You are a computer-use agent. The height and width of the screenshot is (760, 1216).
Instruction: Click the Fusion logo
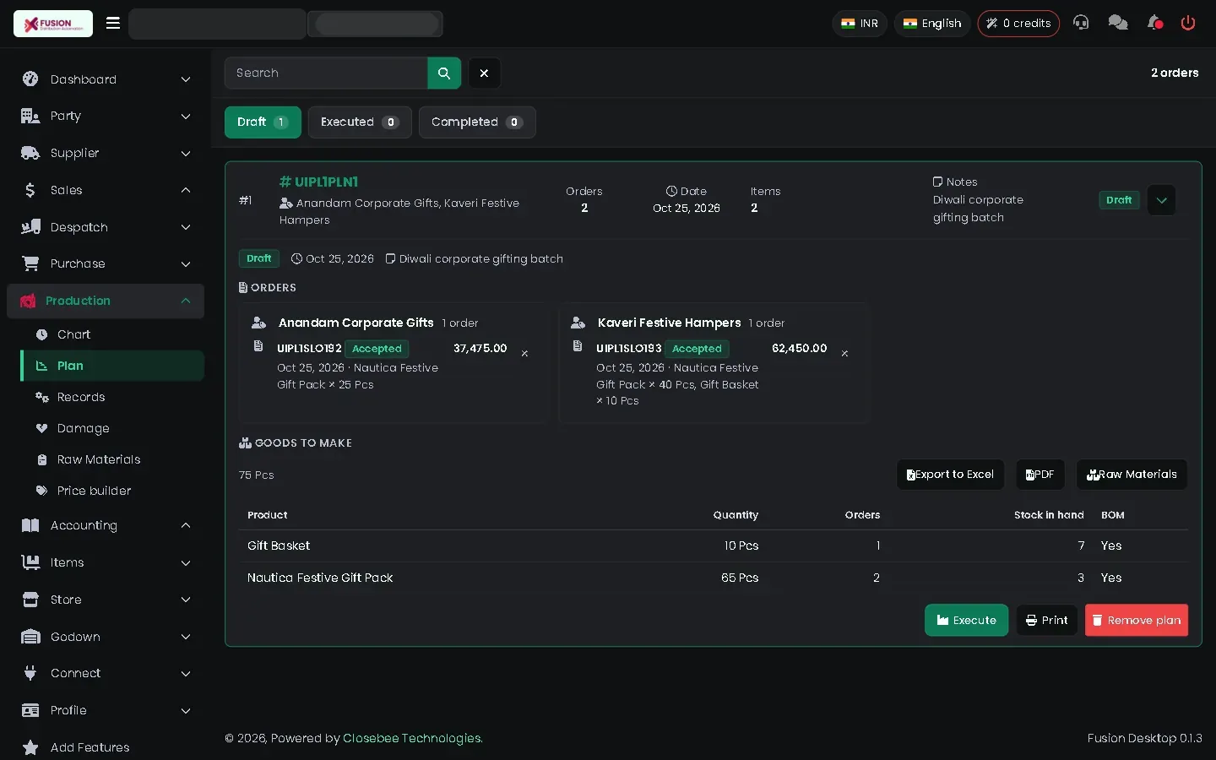click(53, 24)
